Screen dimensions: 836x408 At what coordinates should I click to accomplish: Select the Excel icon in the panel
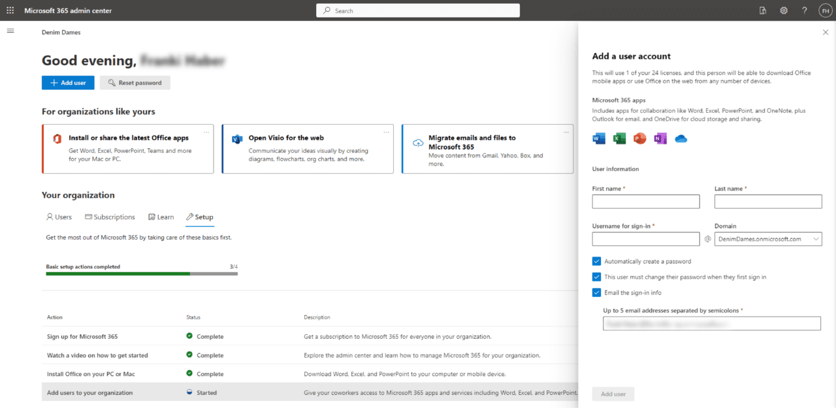point(619,138)
